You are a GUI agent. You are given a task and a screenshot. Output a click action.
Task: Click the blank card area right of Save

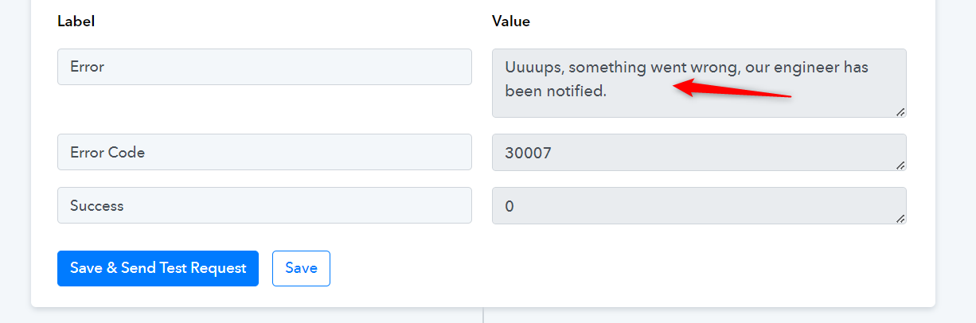tap(629, 268)
